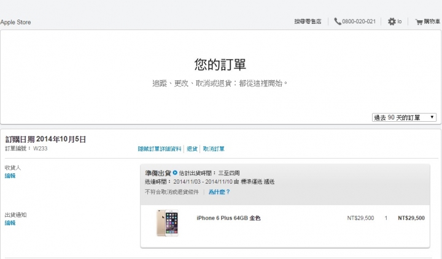Screen dimensions: 442x259
Task: Click the 退貨 return link
Action: (192, 149)
